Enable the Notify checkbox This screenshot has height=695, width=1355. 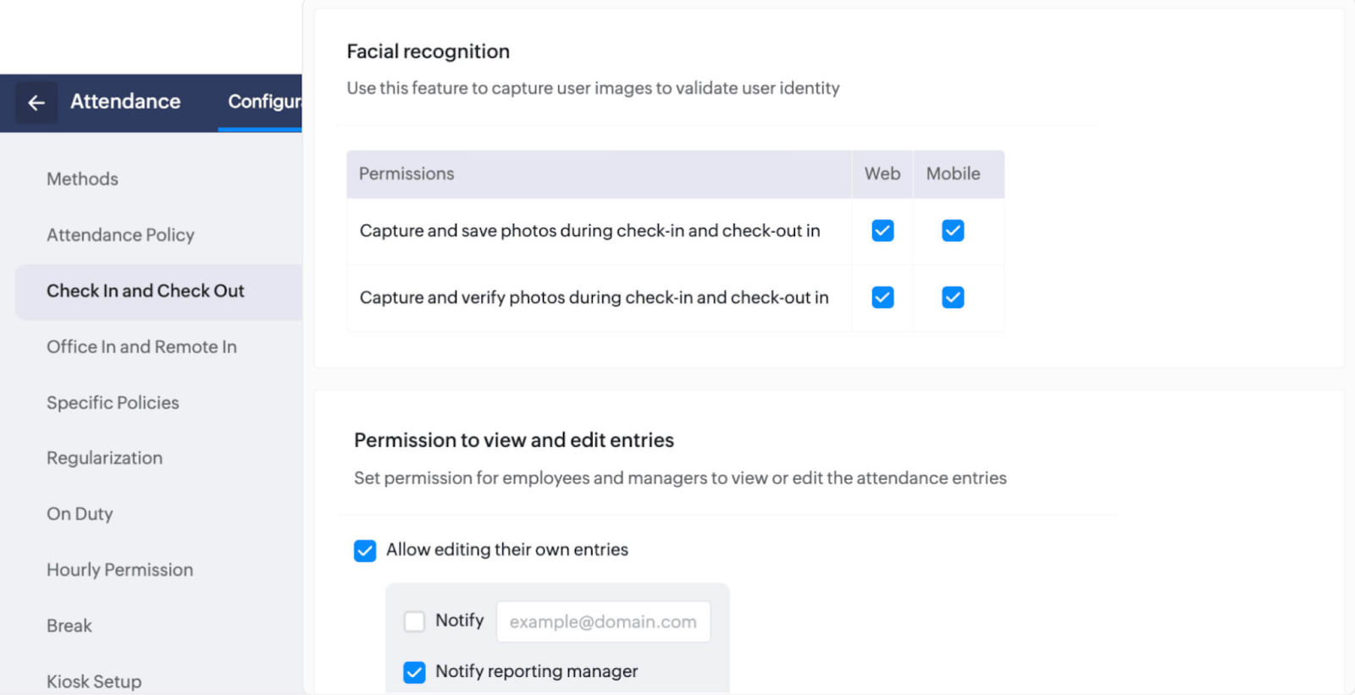[414, 621]
